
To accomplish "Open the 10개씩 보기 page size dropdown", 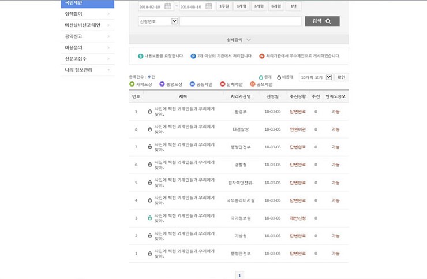I will (x=315, y=77).
